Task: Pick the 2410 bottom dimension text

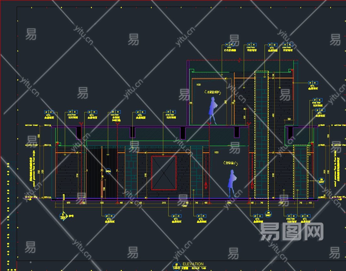Action: [164, 202]
